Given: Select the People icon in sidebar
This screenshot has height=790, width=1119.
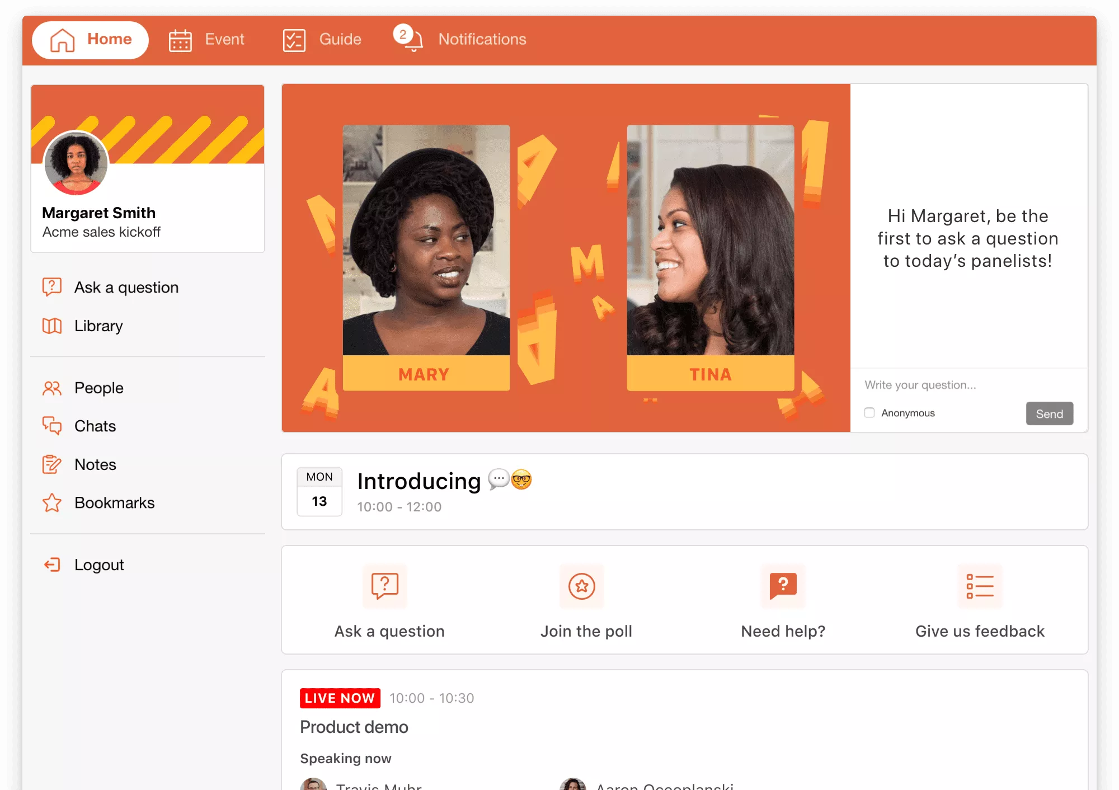Looking at the screenshot, I should point(52,387).
